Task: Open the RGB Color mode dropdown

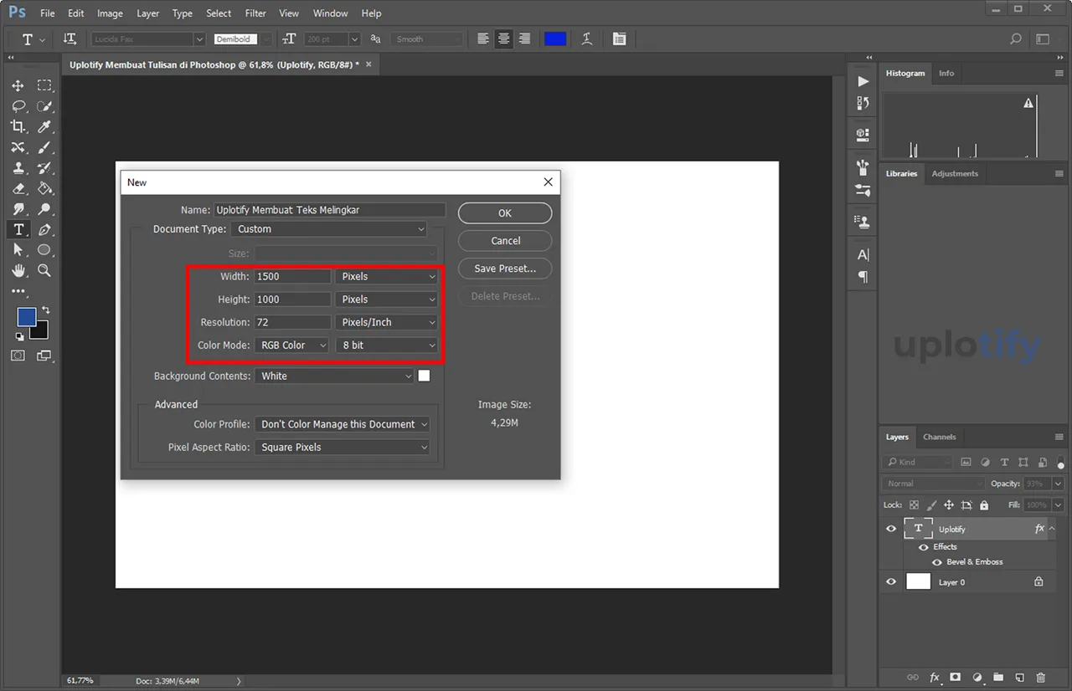Action: coord(292,345)
